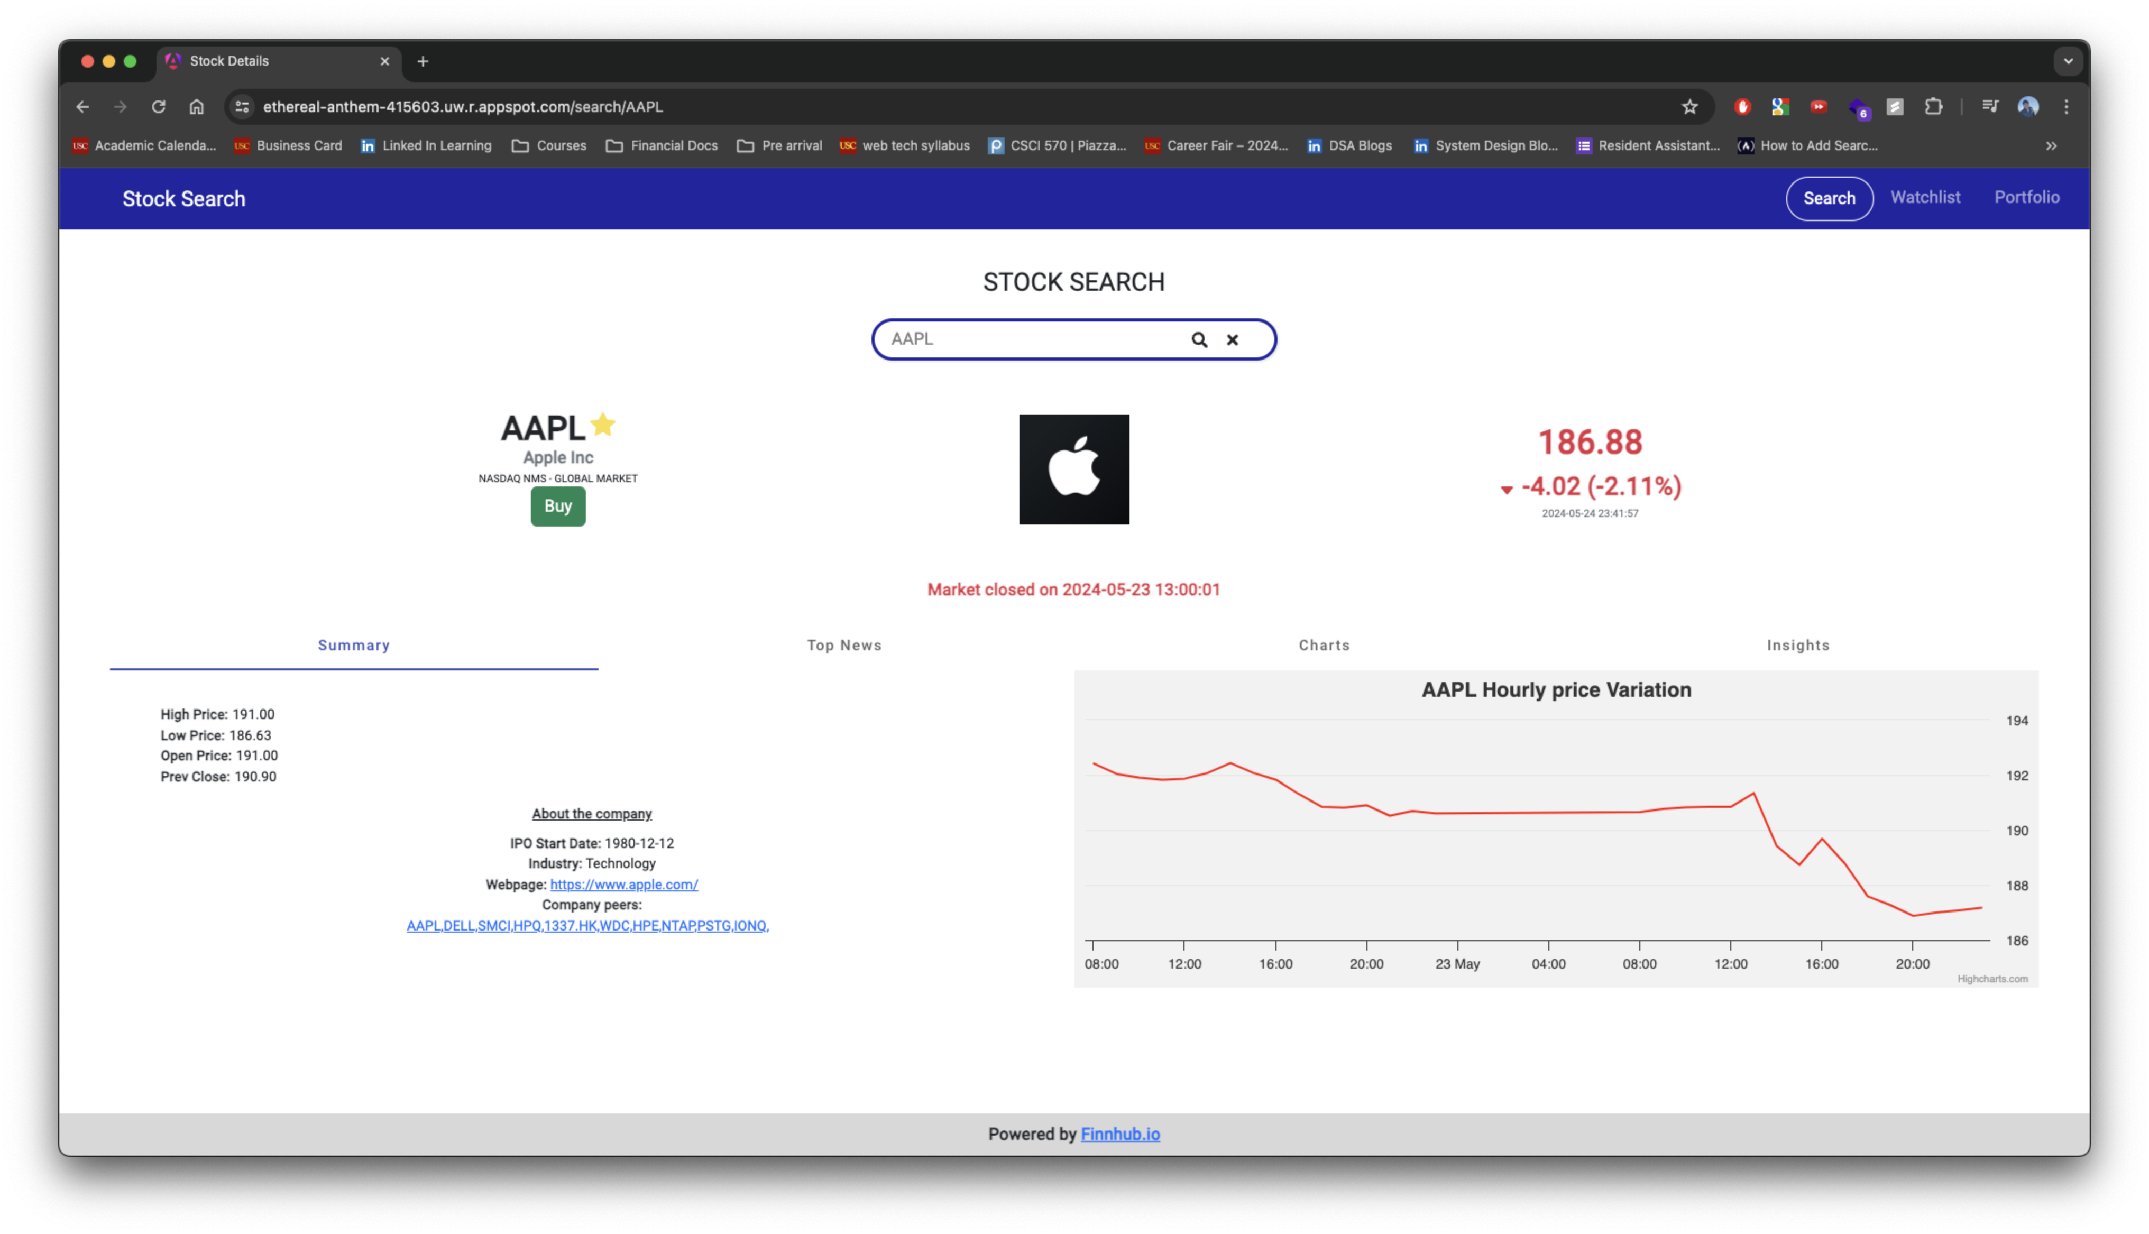
Task: Open the DELL peer link
Action: (x=458, y=925)
